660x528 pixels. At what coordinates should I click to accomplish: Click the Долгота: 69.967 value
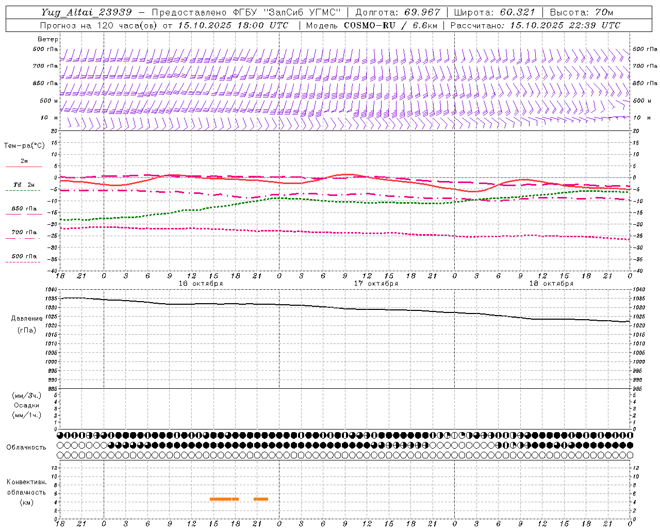pos(398,12)
